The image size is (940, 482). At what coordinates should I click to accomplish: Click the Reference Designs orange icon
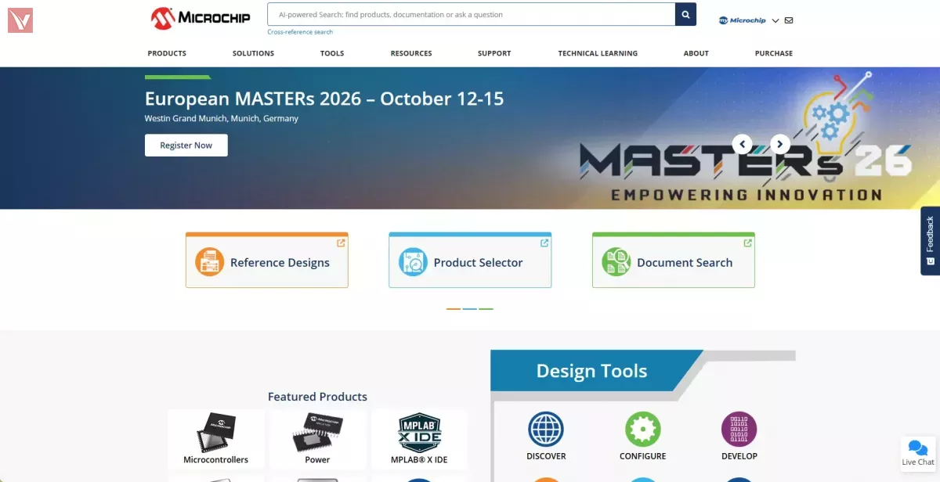(209, 262)
